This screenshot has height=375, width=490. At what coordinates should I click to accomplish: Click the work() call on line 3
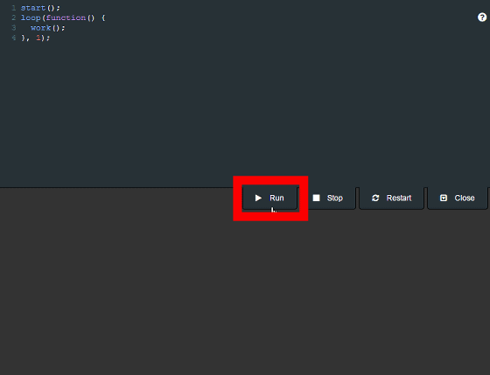[48, 28]
